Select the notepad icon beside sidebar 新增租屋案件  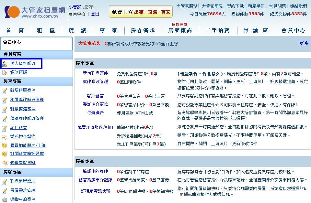tap(5, 91)
